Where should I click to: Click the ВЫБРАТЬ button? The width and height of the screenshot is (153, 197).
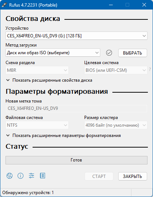click(133, 53)
